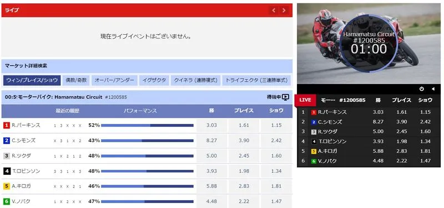
Task: Select the ウィン/プレイス/ショウ market tab
Action: click(x=32, y=80)
